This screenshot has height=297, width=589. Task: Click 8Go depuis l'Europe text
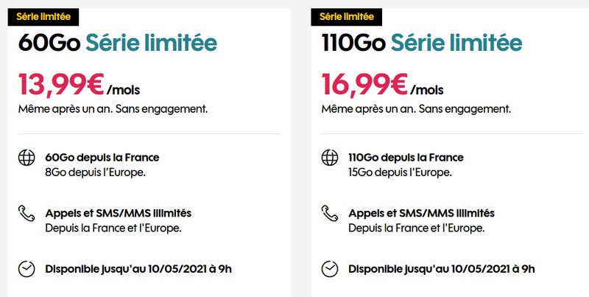94,172
